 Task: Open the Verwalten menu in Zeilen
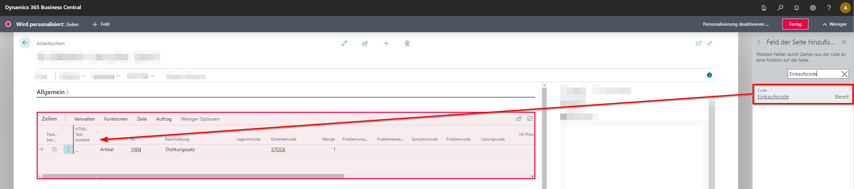tap(85, 119)
